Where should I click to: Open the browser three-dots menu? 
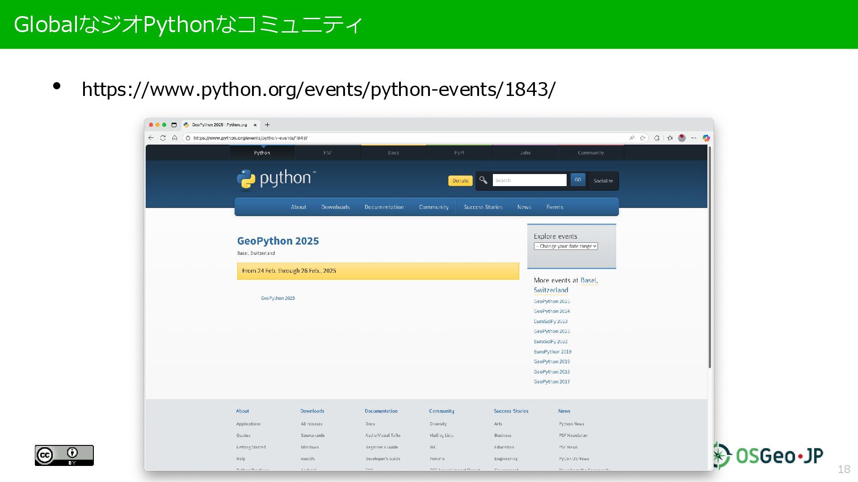[694, 138]
